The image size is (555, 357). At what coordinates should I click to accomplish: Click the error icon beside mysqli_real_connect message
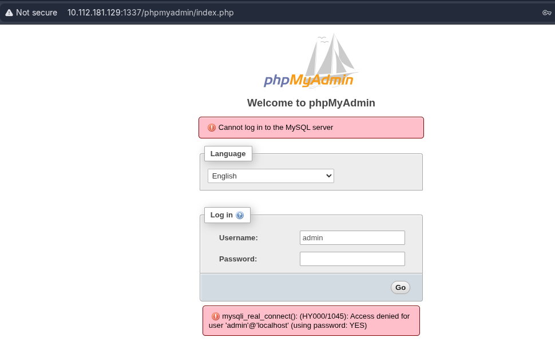pyautogui.click(x=216, y=316)
